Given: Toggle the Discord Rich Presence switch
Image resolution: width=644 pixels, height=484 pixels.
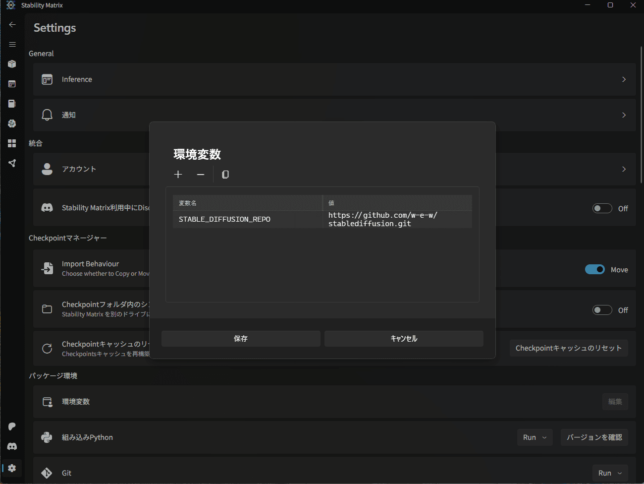Looking at the screenshot, I should (602, 208).
